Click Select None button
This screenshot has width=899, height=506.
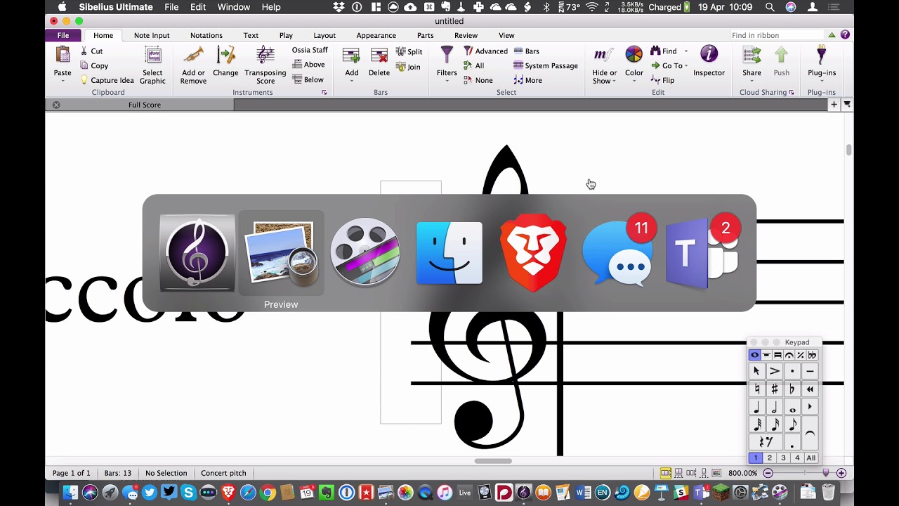tap(478, 80)
